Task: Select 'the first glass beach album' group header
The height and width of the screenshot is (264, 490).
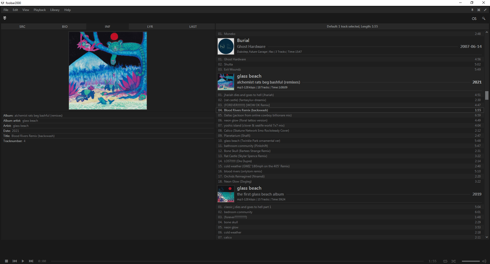Action: [x=350, y=194]
